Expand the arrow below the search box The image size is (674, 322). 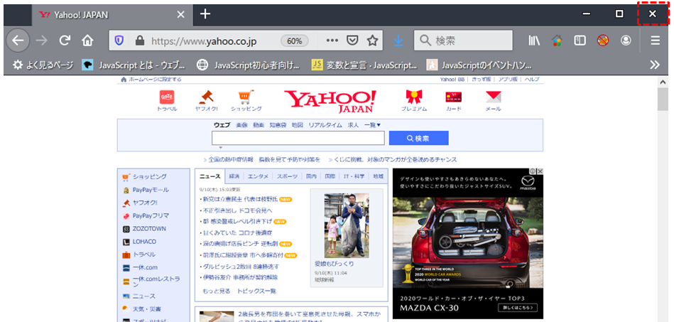220,148
